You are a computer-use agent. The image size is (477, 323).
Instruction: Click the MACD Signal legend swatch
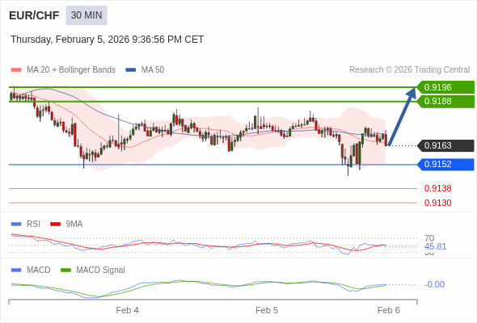point(65,271)
